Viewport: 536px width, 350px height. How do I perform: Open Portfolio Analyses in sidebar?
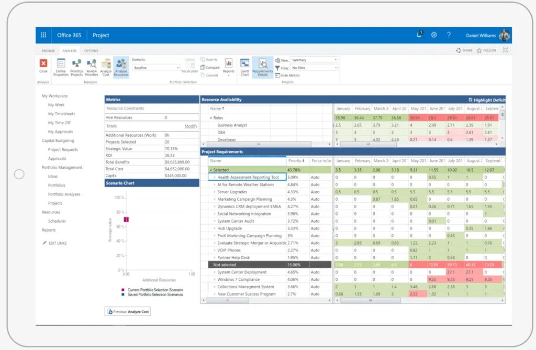click(x=64, y=194)
